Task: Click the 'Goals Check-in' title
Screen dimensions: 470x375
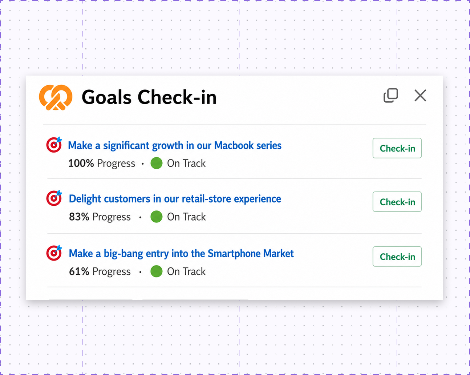Action: click(149, 97)
